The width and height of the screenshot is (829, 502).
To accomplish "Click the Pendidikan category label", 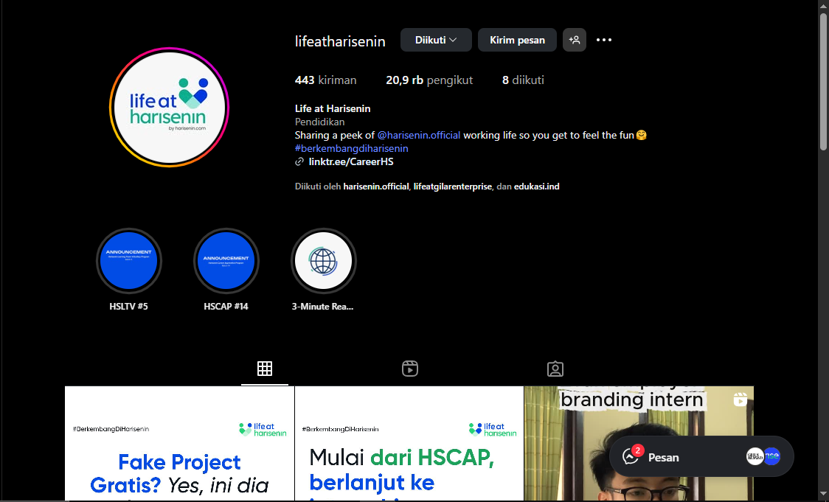I will coord(320,122).
